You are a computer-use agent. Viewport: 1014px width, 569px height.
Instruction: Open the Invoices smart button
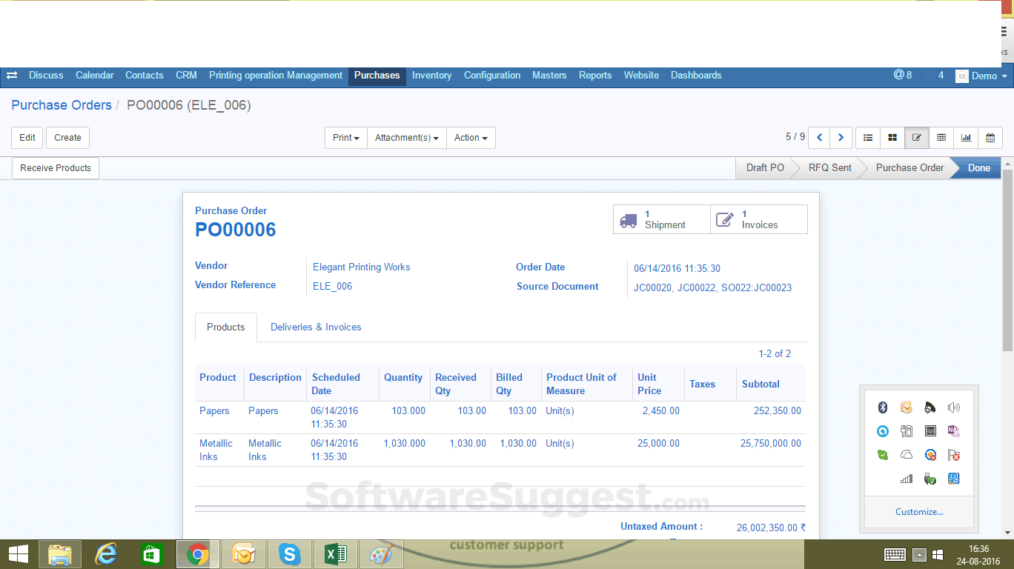coord(758,219)
